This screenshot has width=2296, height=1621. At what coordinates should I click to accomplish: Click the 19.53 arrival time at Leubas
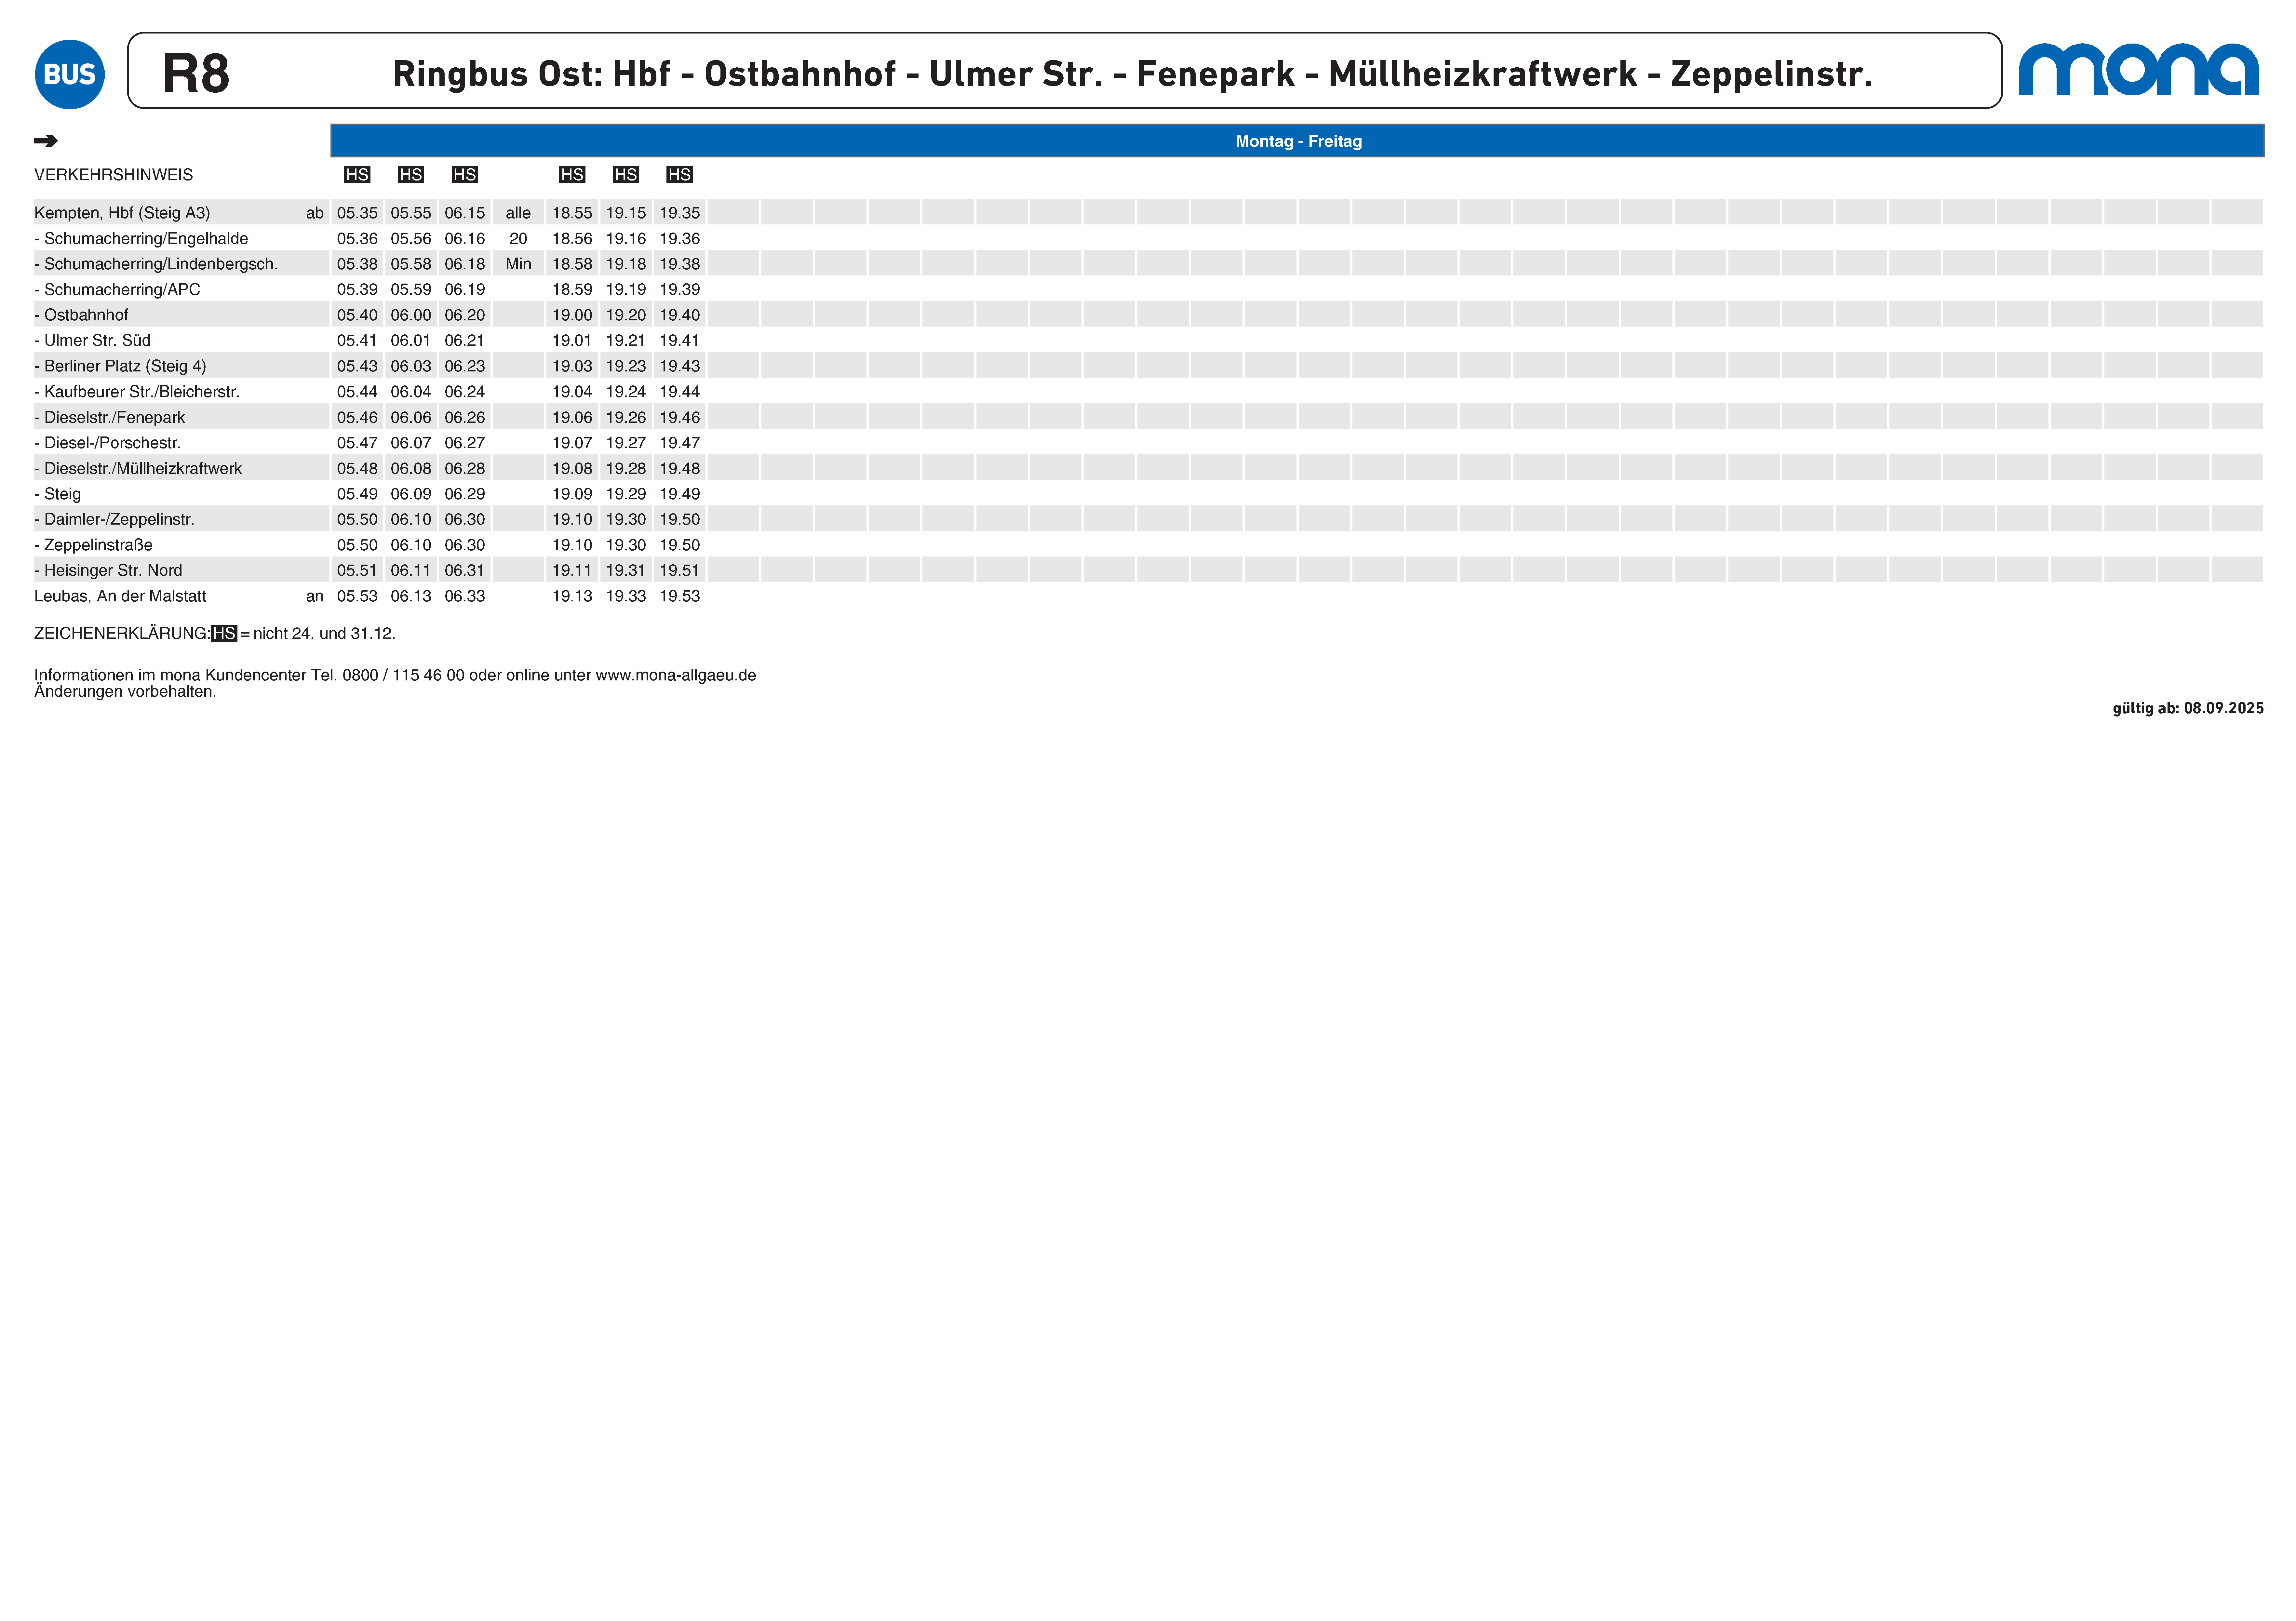point(679,596)
